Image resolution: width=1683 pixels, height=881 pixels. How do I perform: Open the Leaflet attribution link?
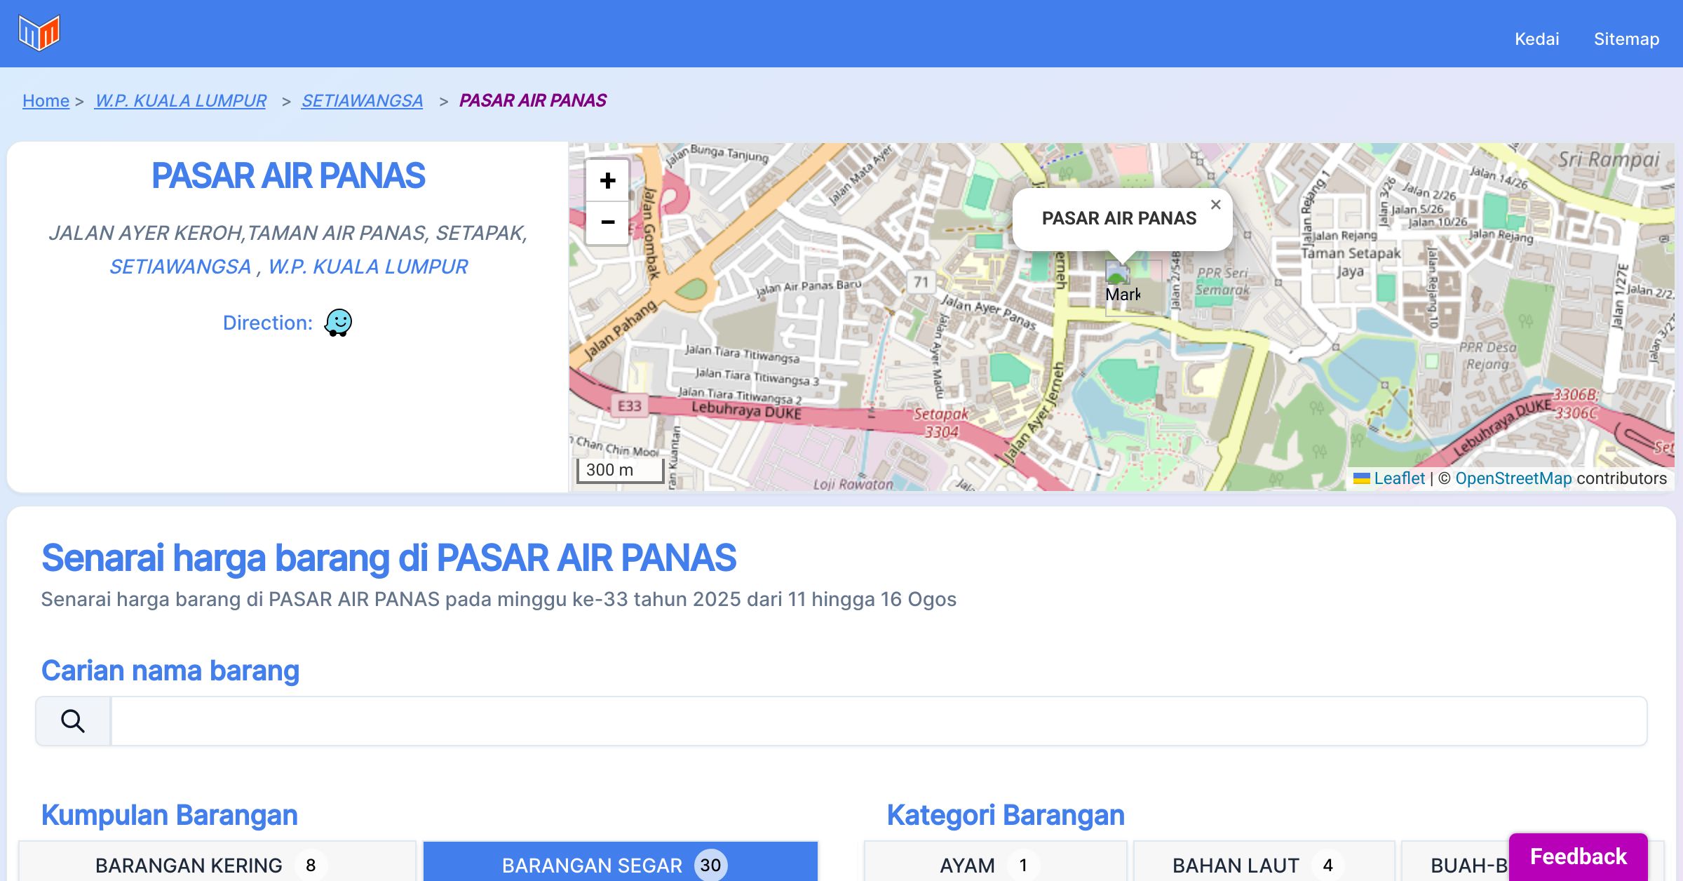[x=1399, y=478]
